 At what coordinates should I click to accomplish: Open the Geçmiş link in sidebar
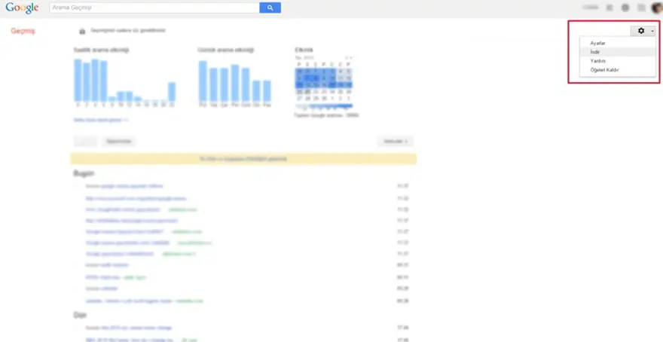coord(23,32)
